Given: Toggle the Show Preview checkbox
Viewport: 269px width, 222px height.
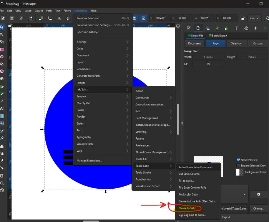Looking at the screenshot, I should (238, 160).
